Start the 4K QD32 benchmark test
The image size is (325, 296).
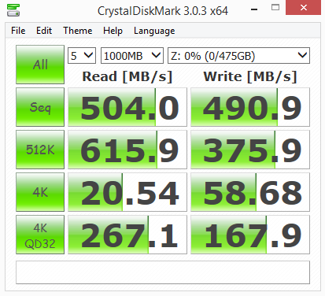pos(40,235)
